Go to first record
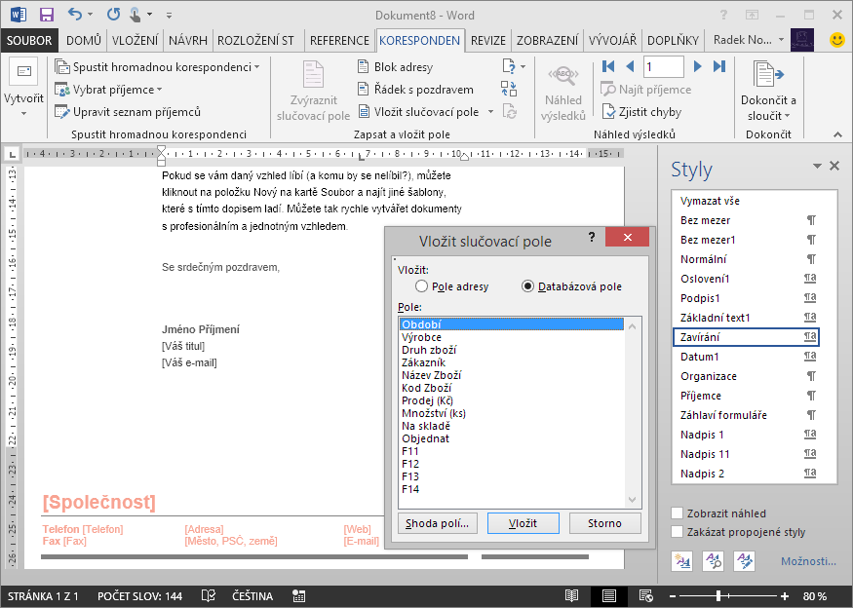Screen dimensions: 853x608 click(608, 66)
